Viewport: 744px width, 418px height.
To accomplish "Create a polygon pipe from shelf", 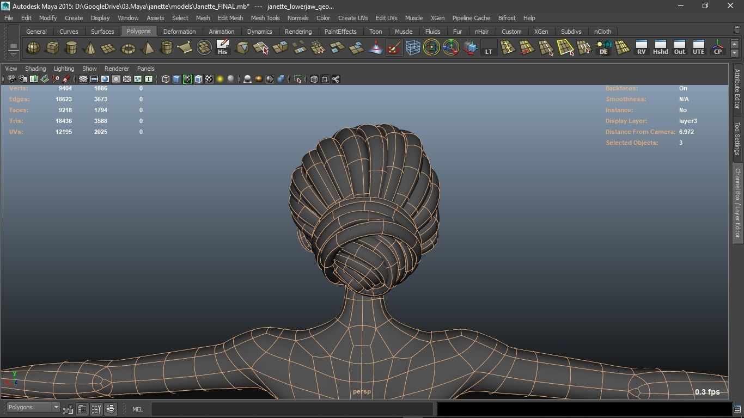I will (x=166, y=48).
